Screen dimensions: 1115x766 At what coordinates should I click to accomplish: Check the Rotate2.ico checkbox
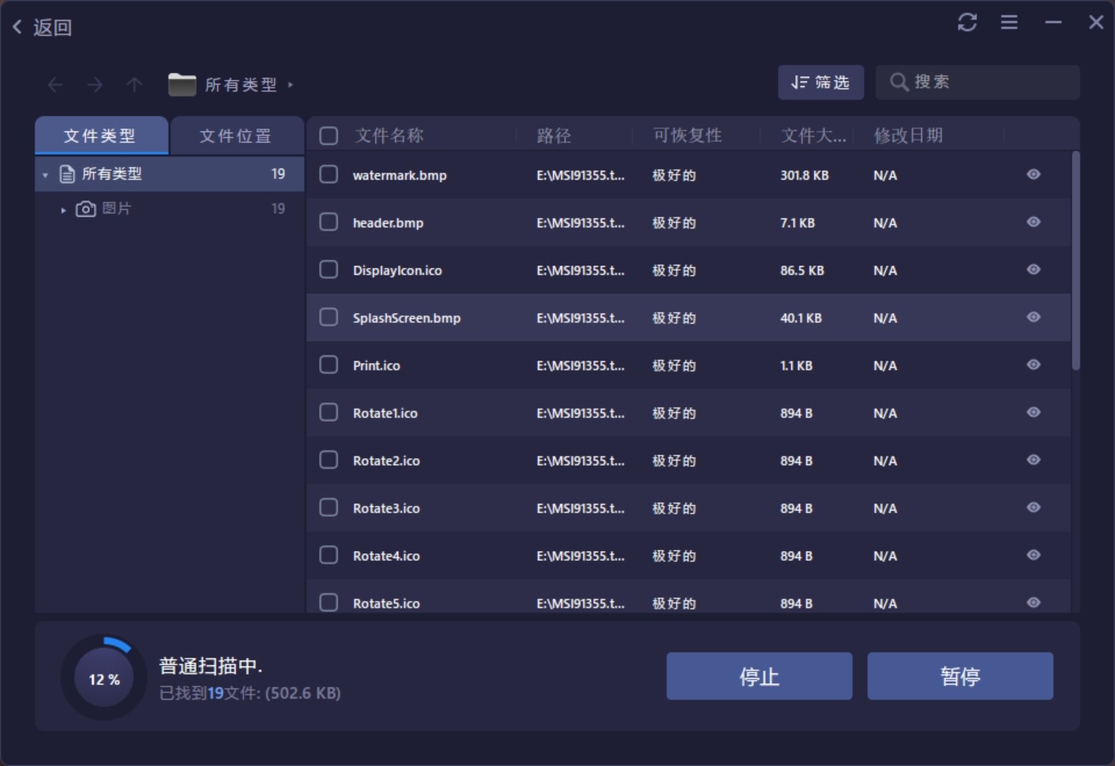[328, 460]
